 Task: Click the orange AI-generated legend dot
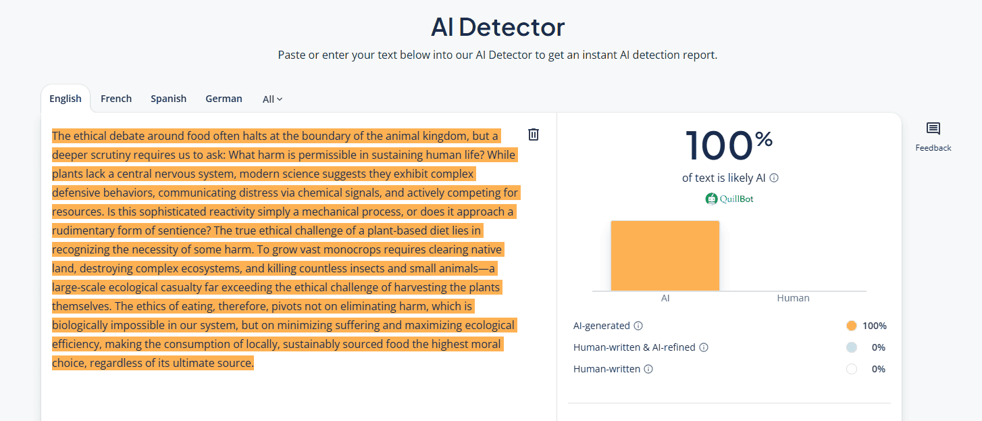click(x=851, y=326)
